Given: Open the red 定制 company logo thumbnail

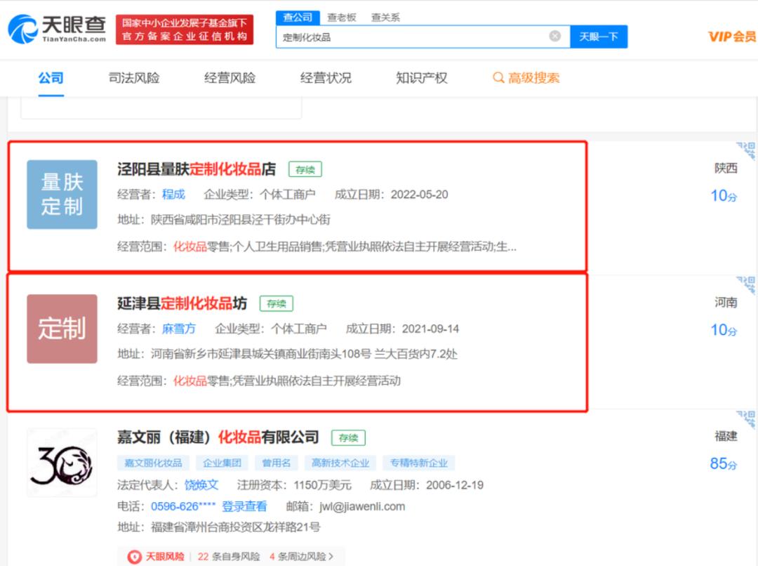Looking at the screenshot, I should pyautogui.click(x=62, y=329).
